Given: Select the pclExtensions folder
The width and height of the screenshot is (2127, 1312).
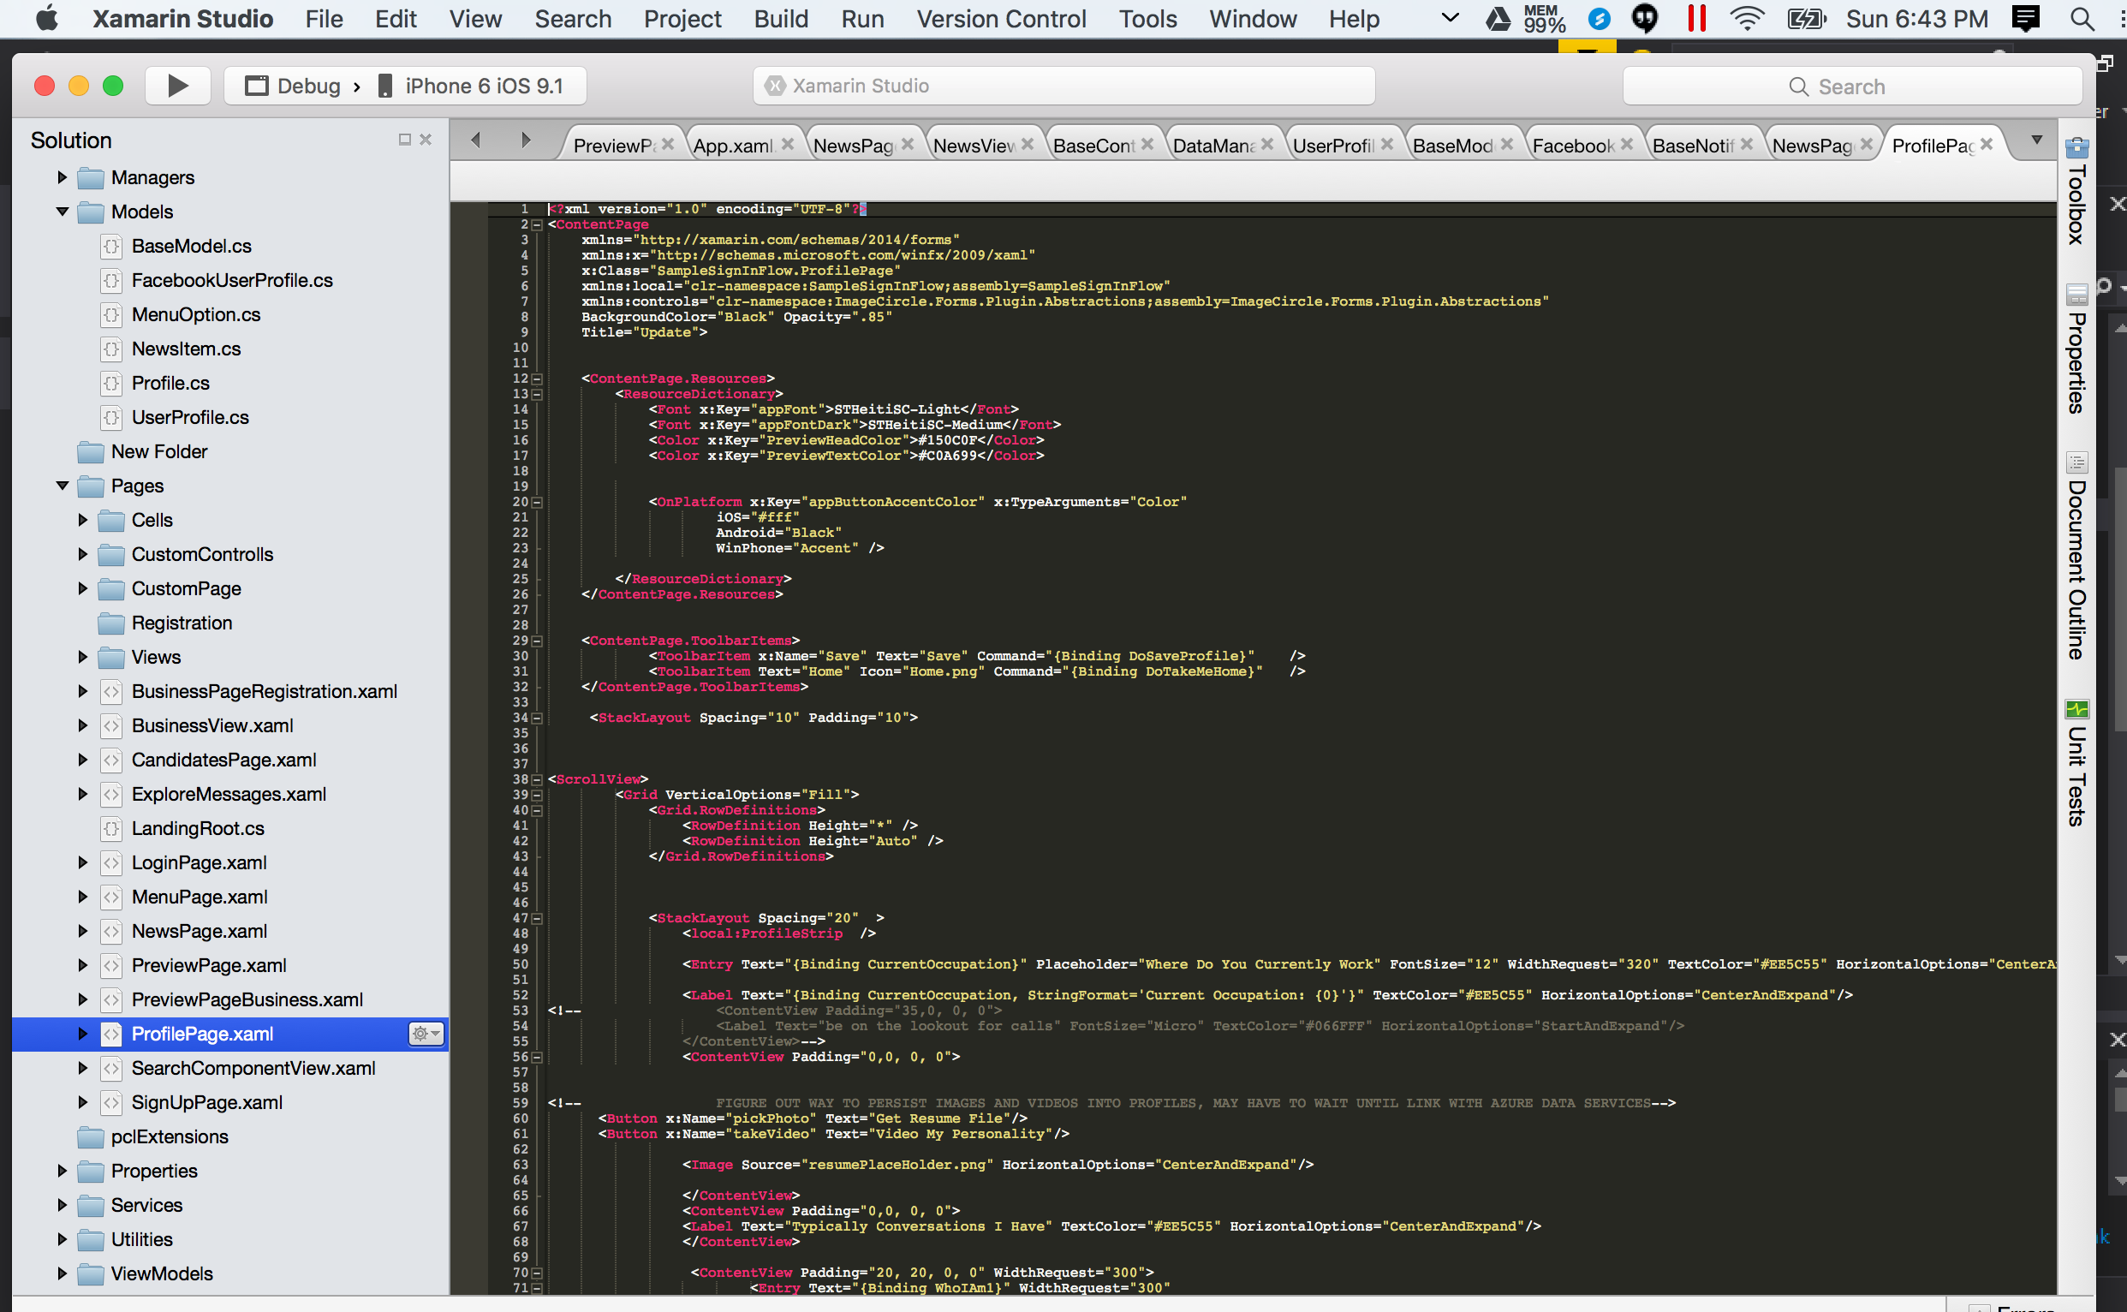Looking at the screenshot, I should (170, 1136).
